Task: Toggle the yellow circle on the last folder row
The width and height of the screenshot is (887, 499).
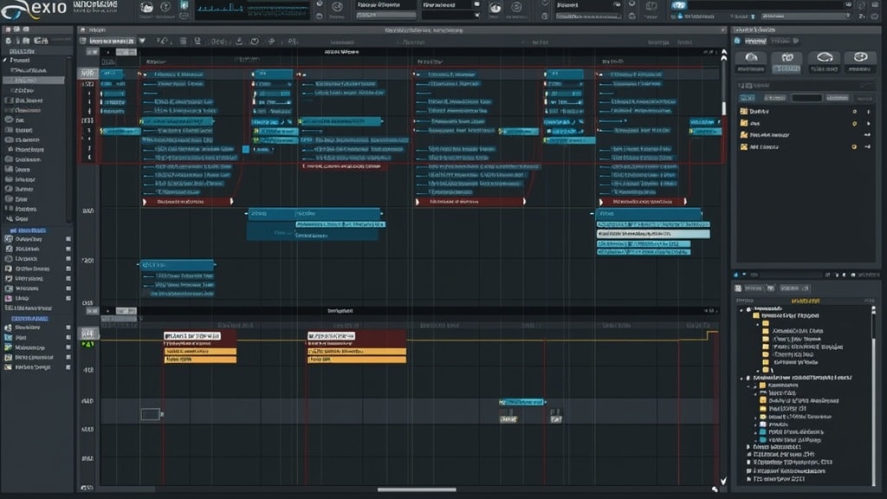Action: (854, 146)
